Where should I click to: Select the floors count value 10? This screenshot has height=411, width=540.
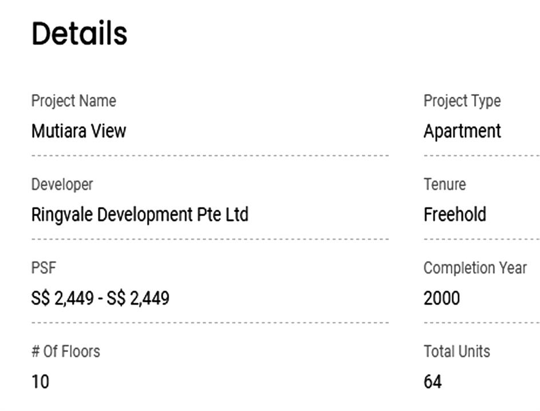pyautogui.click(x=40, y=381)
